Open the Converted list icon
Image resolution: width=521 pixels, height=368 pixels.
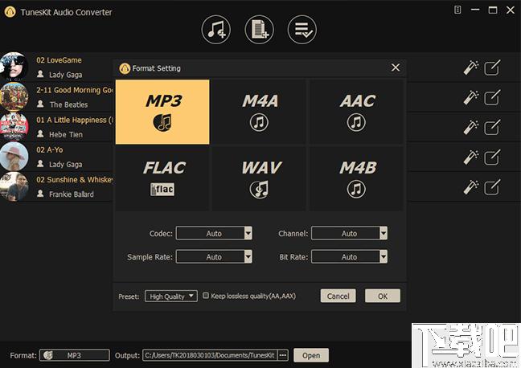point(302,30)
